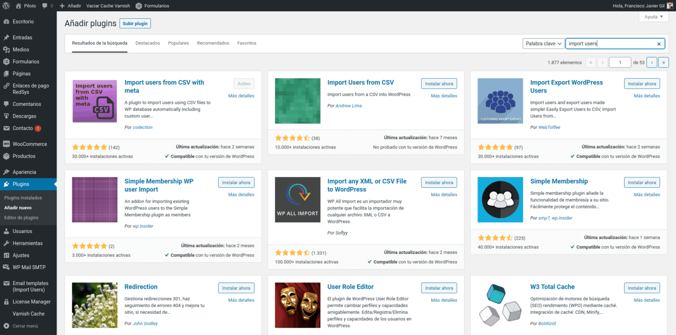Install the W3 Total Cache plugin
676x335 pixels.
(642, 288)
